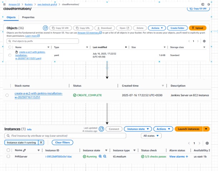The width and height of the screenshot is (218, 171).
Task: Refresh the EC2 instances list
Action: coord(101,129)
